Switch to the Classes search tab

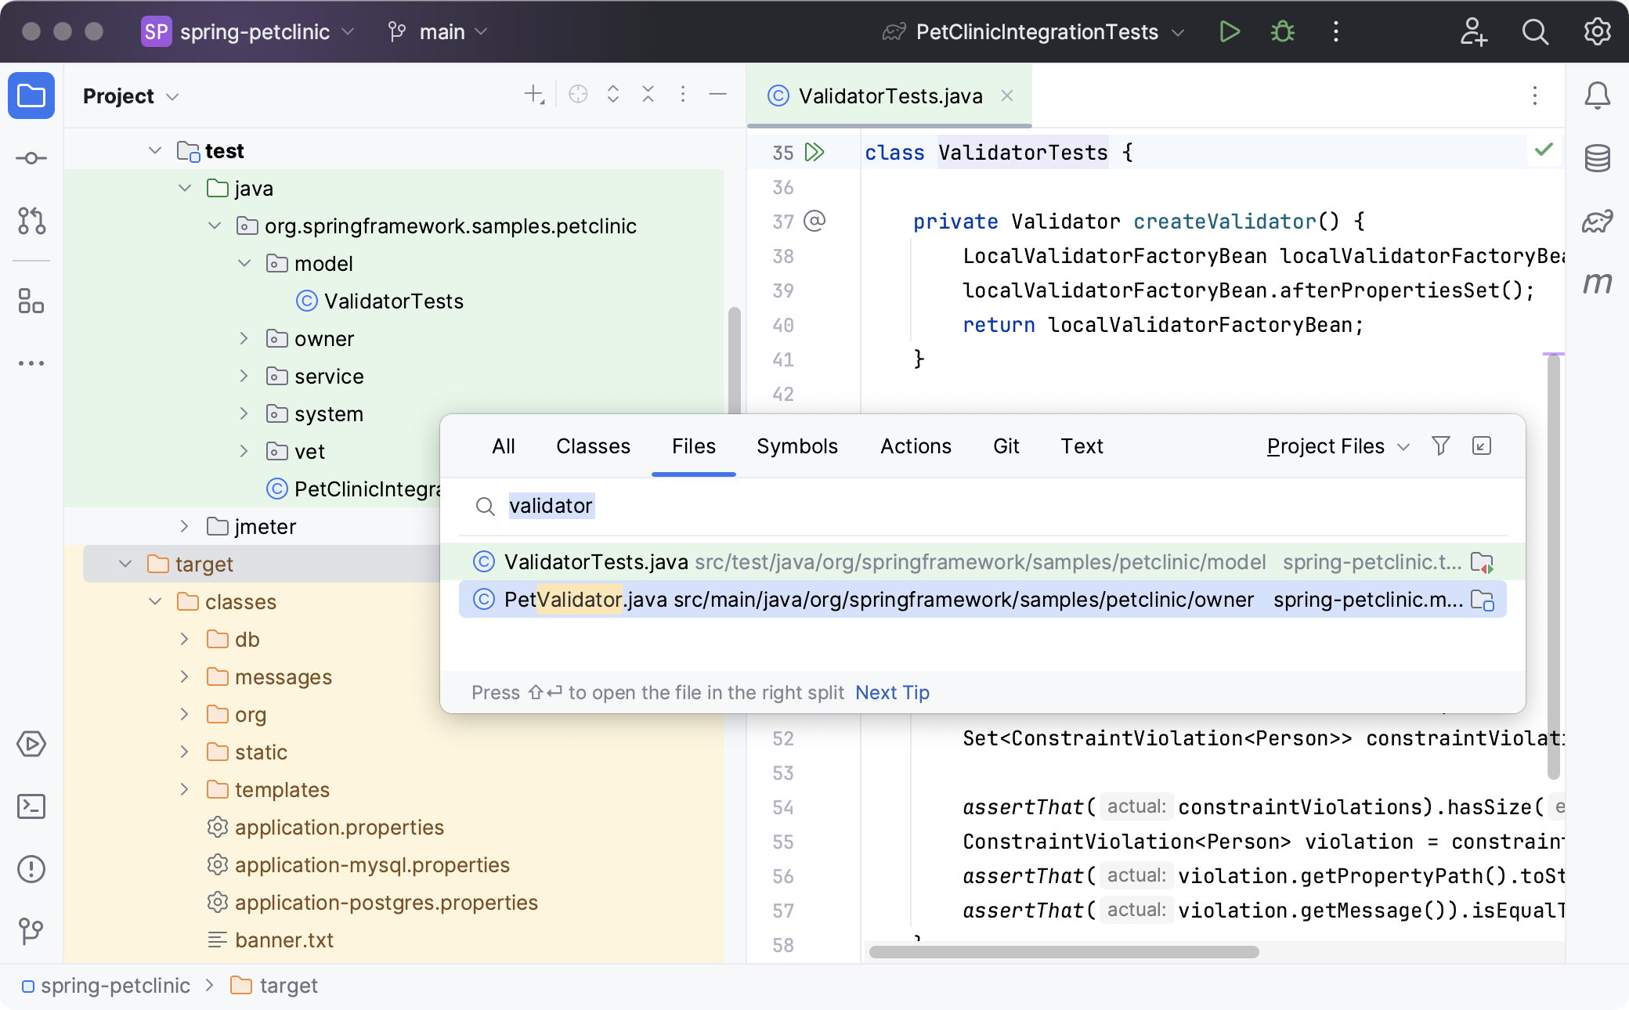click(593, 446)
